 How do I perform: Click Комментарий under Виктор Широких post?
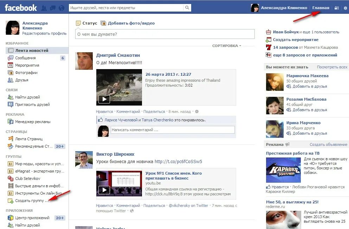point(128,206)
